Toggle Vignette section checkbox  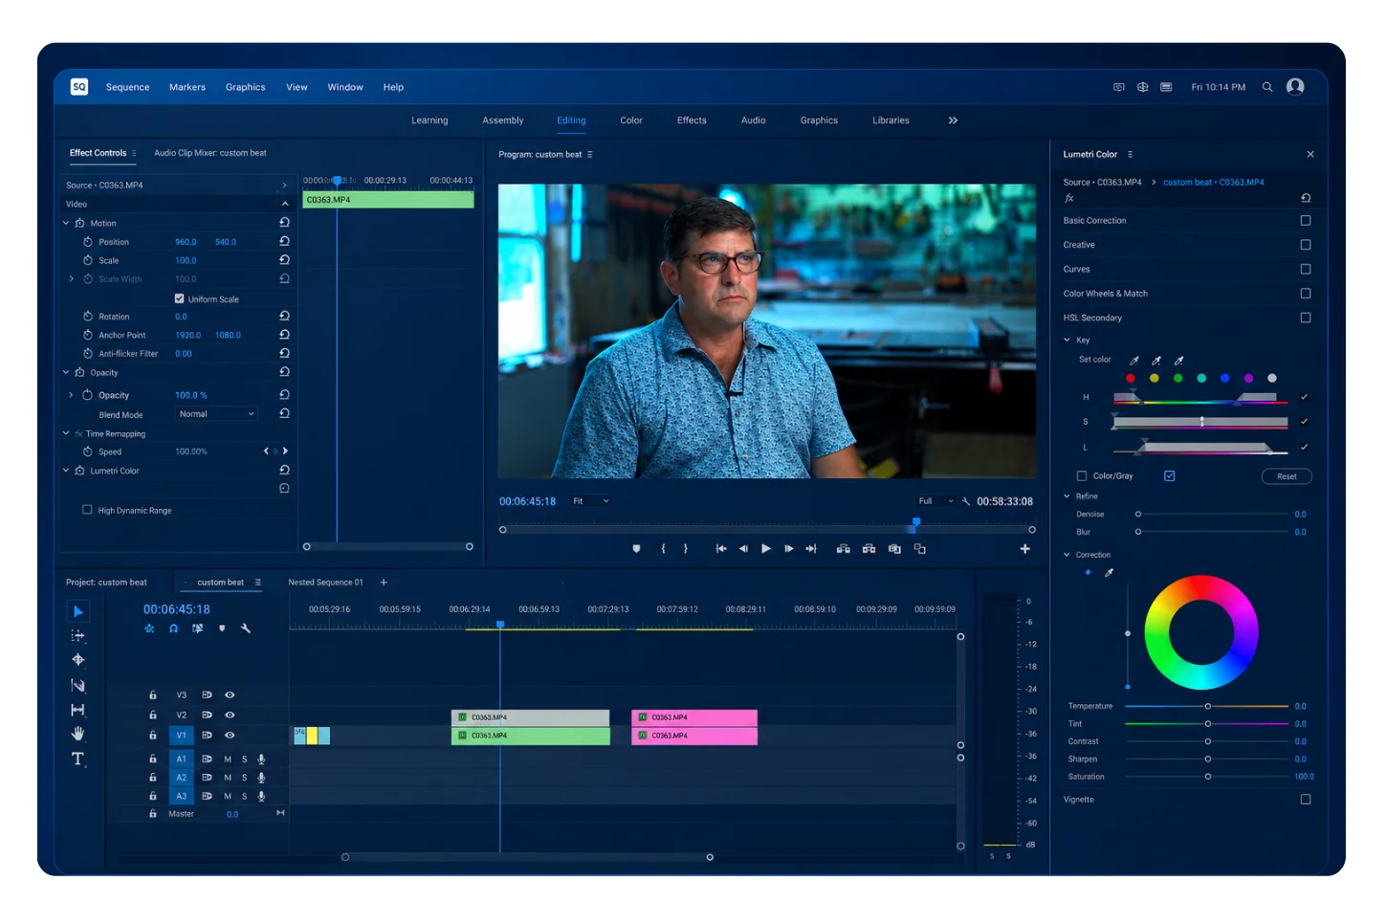(1306, 799)
